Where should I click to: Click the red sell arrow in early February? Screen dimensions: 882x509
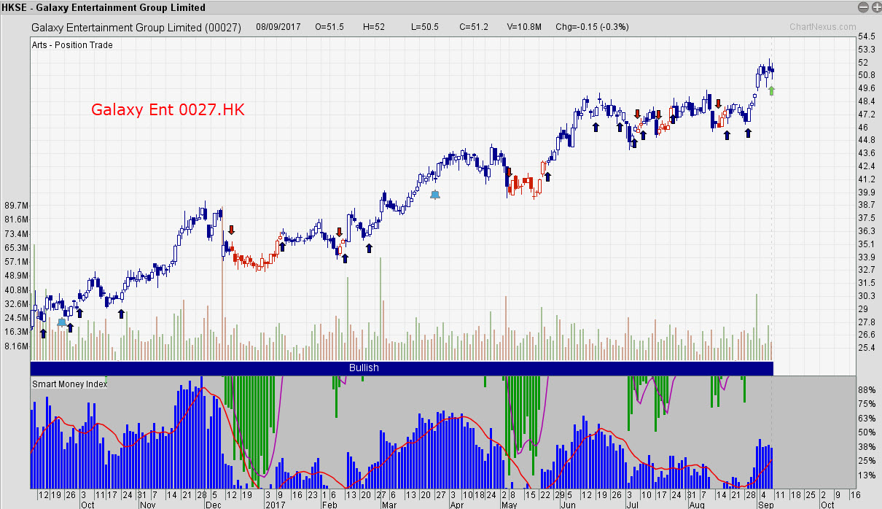tap(339, 232)
